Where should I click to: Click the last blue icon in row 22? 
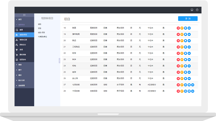(x=189, y=53)
